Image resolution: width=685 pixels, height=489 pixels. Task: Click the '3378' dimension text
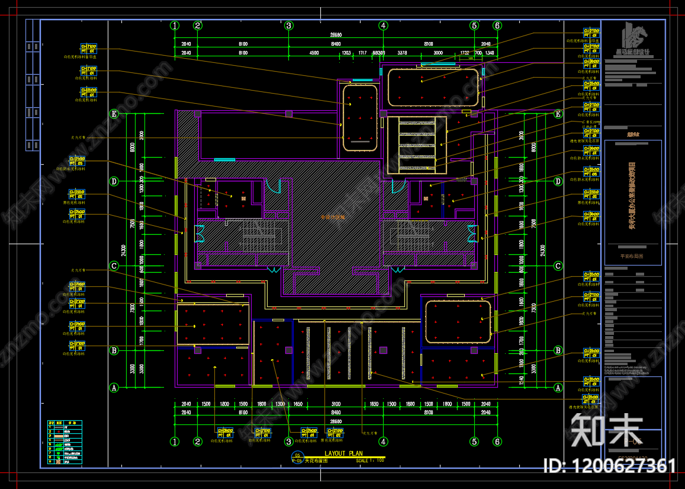pyautogui.click(x=402, y=53)
